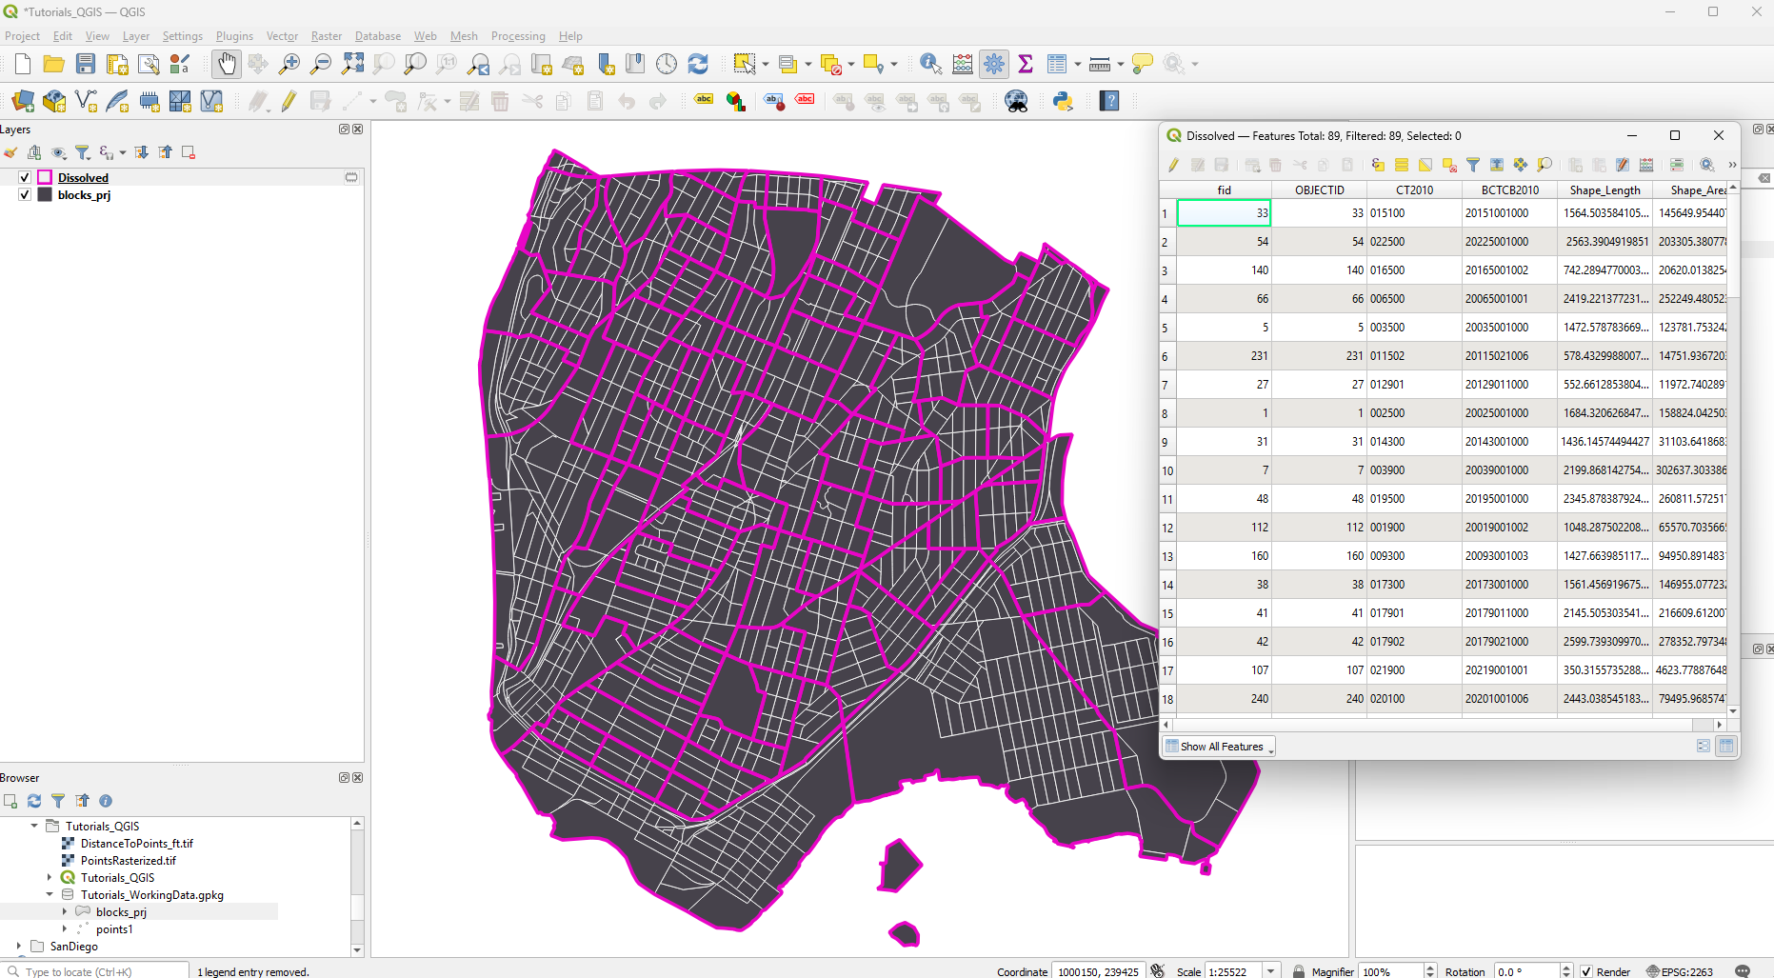
Task: Expand the SanDiego folder in Browser
Action: (x=19, y=946)
